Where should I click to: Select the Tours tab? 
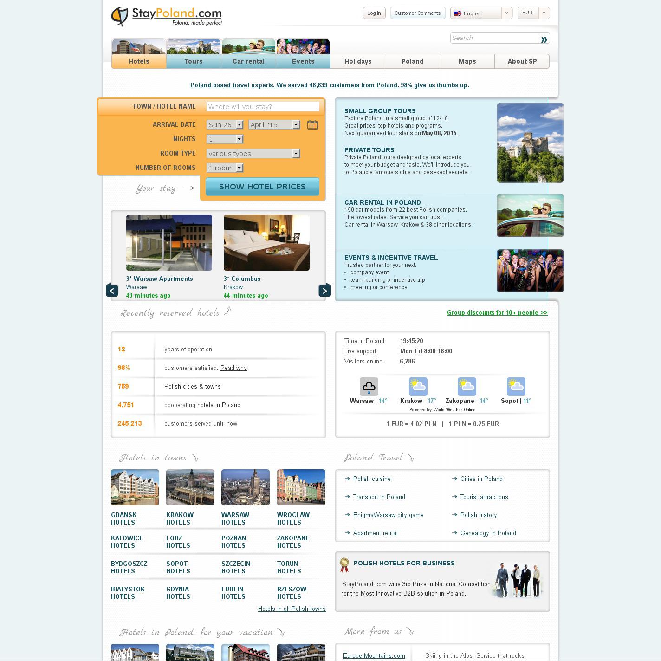click(x=194, y=61)
